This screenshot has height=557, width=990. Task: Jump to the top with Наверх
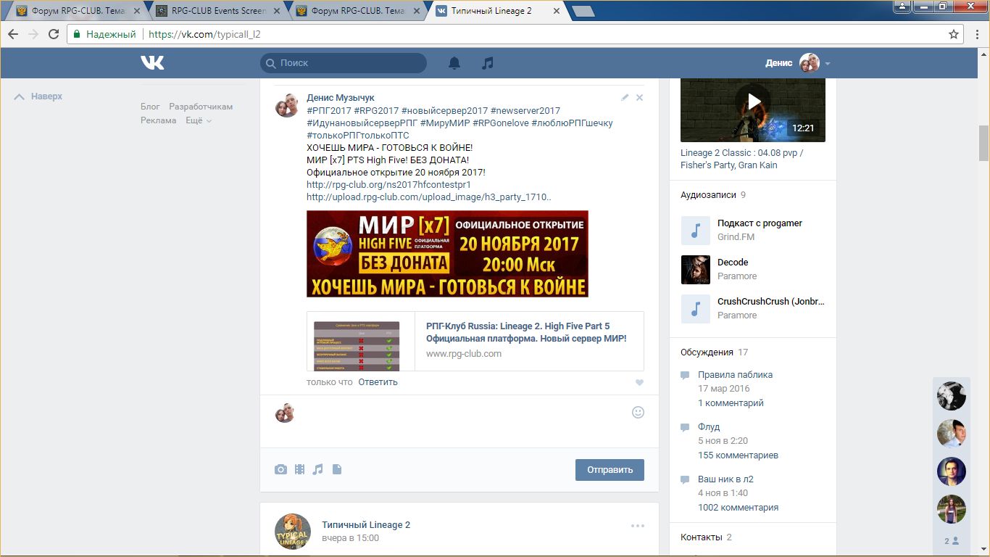pos(38,96)
